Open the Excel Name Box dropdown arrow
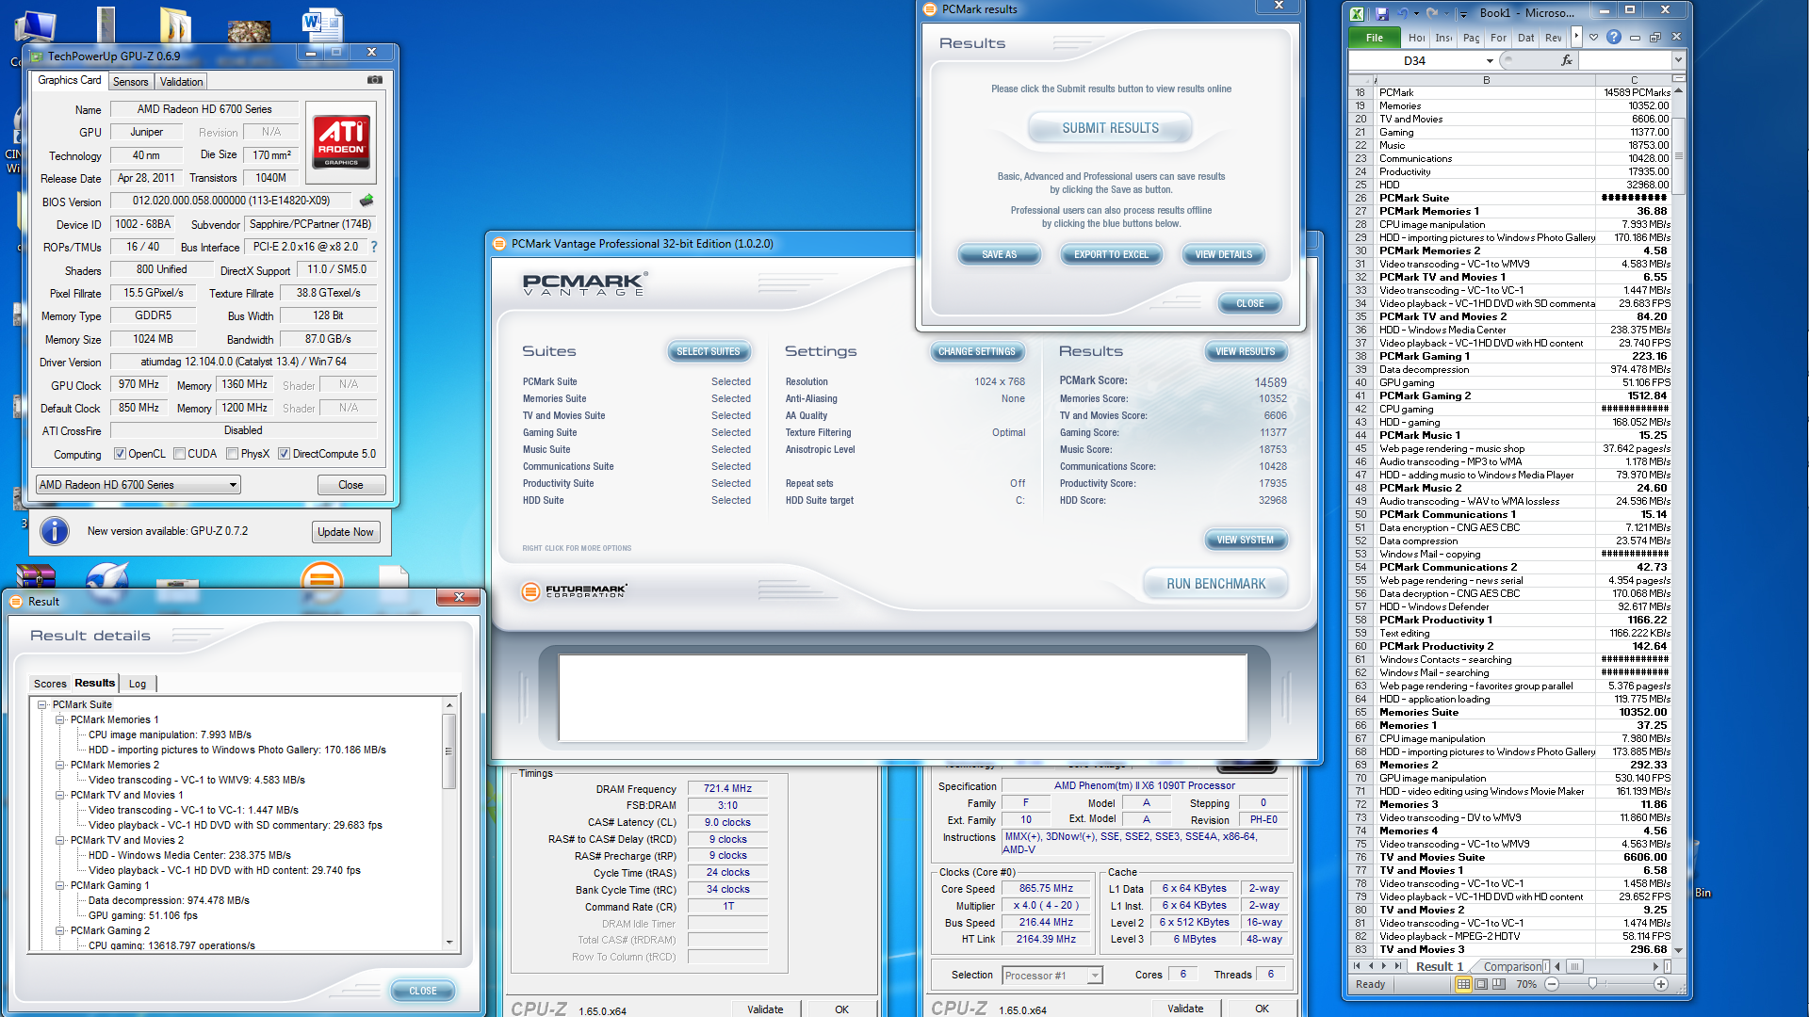The width and height of the screenshot is (1809, 1017). 1490,60
